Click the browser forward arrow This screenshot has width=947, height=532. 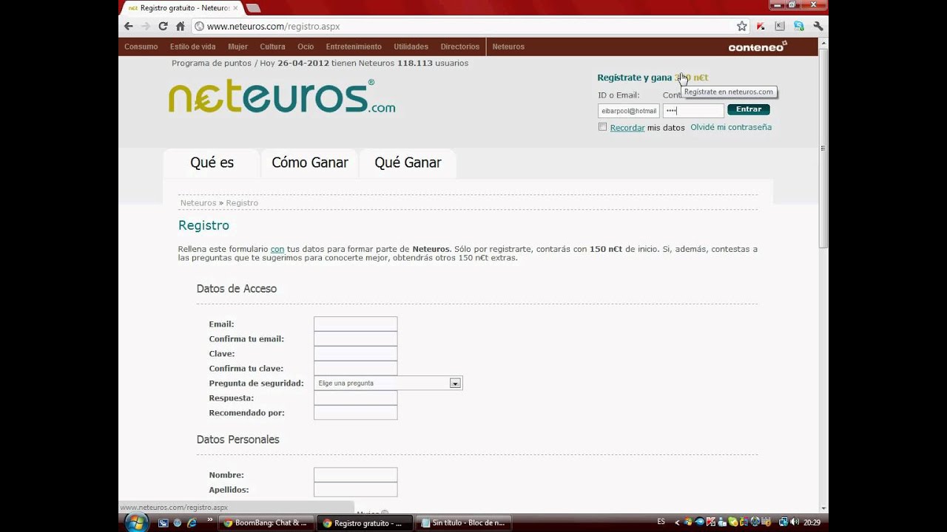coord(146,26)
